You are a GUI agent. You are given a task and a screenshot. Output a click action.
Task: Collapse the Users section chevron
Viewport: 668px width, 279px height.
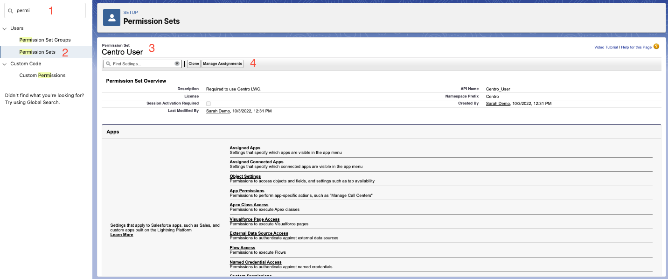point(5,28)
